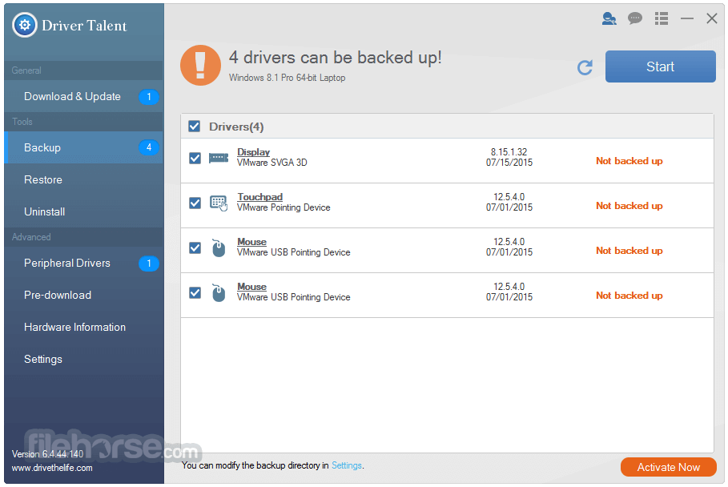Click Not backed up status for Touchpad
This screenshot has height=487, width=728.
[629, 206]
